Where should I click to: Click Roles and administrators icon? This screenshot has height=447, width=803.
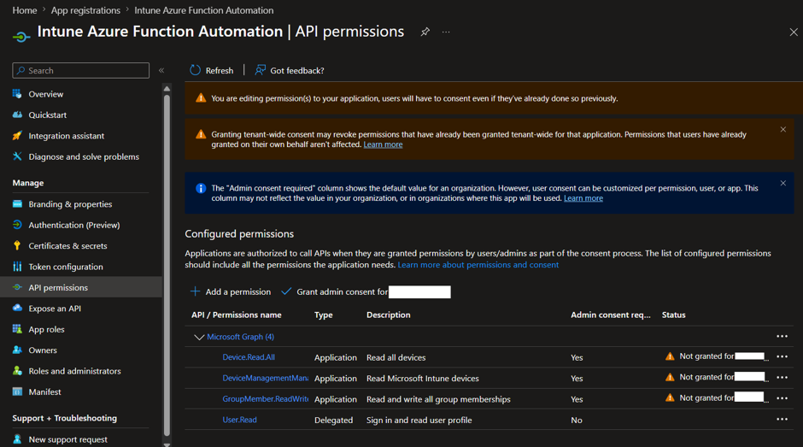17,371
